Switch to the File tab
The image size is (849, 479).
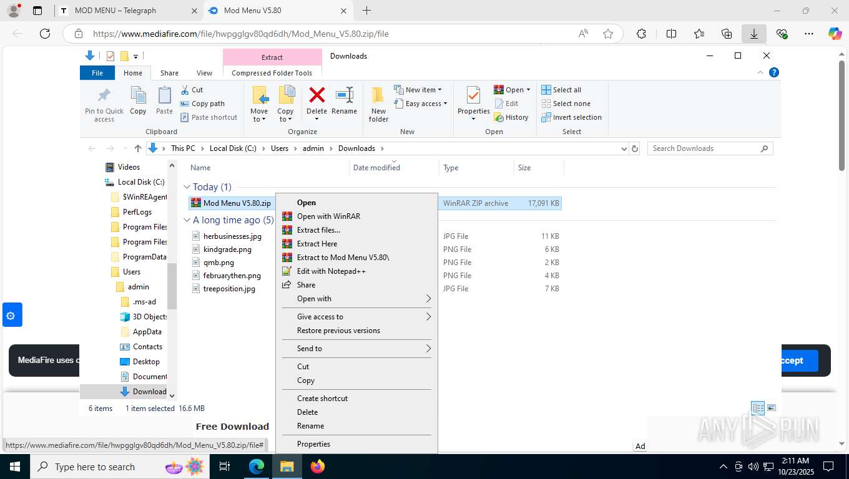(97, 73)
